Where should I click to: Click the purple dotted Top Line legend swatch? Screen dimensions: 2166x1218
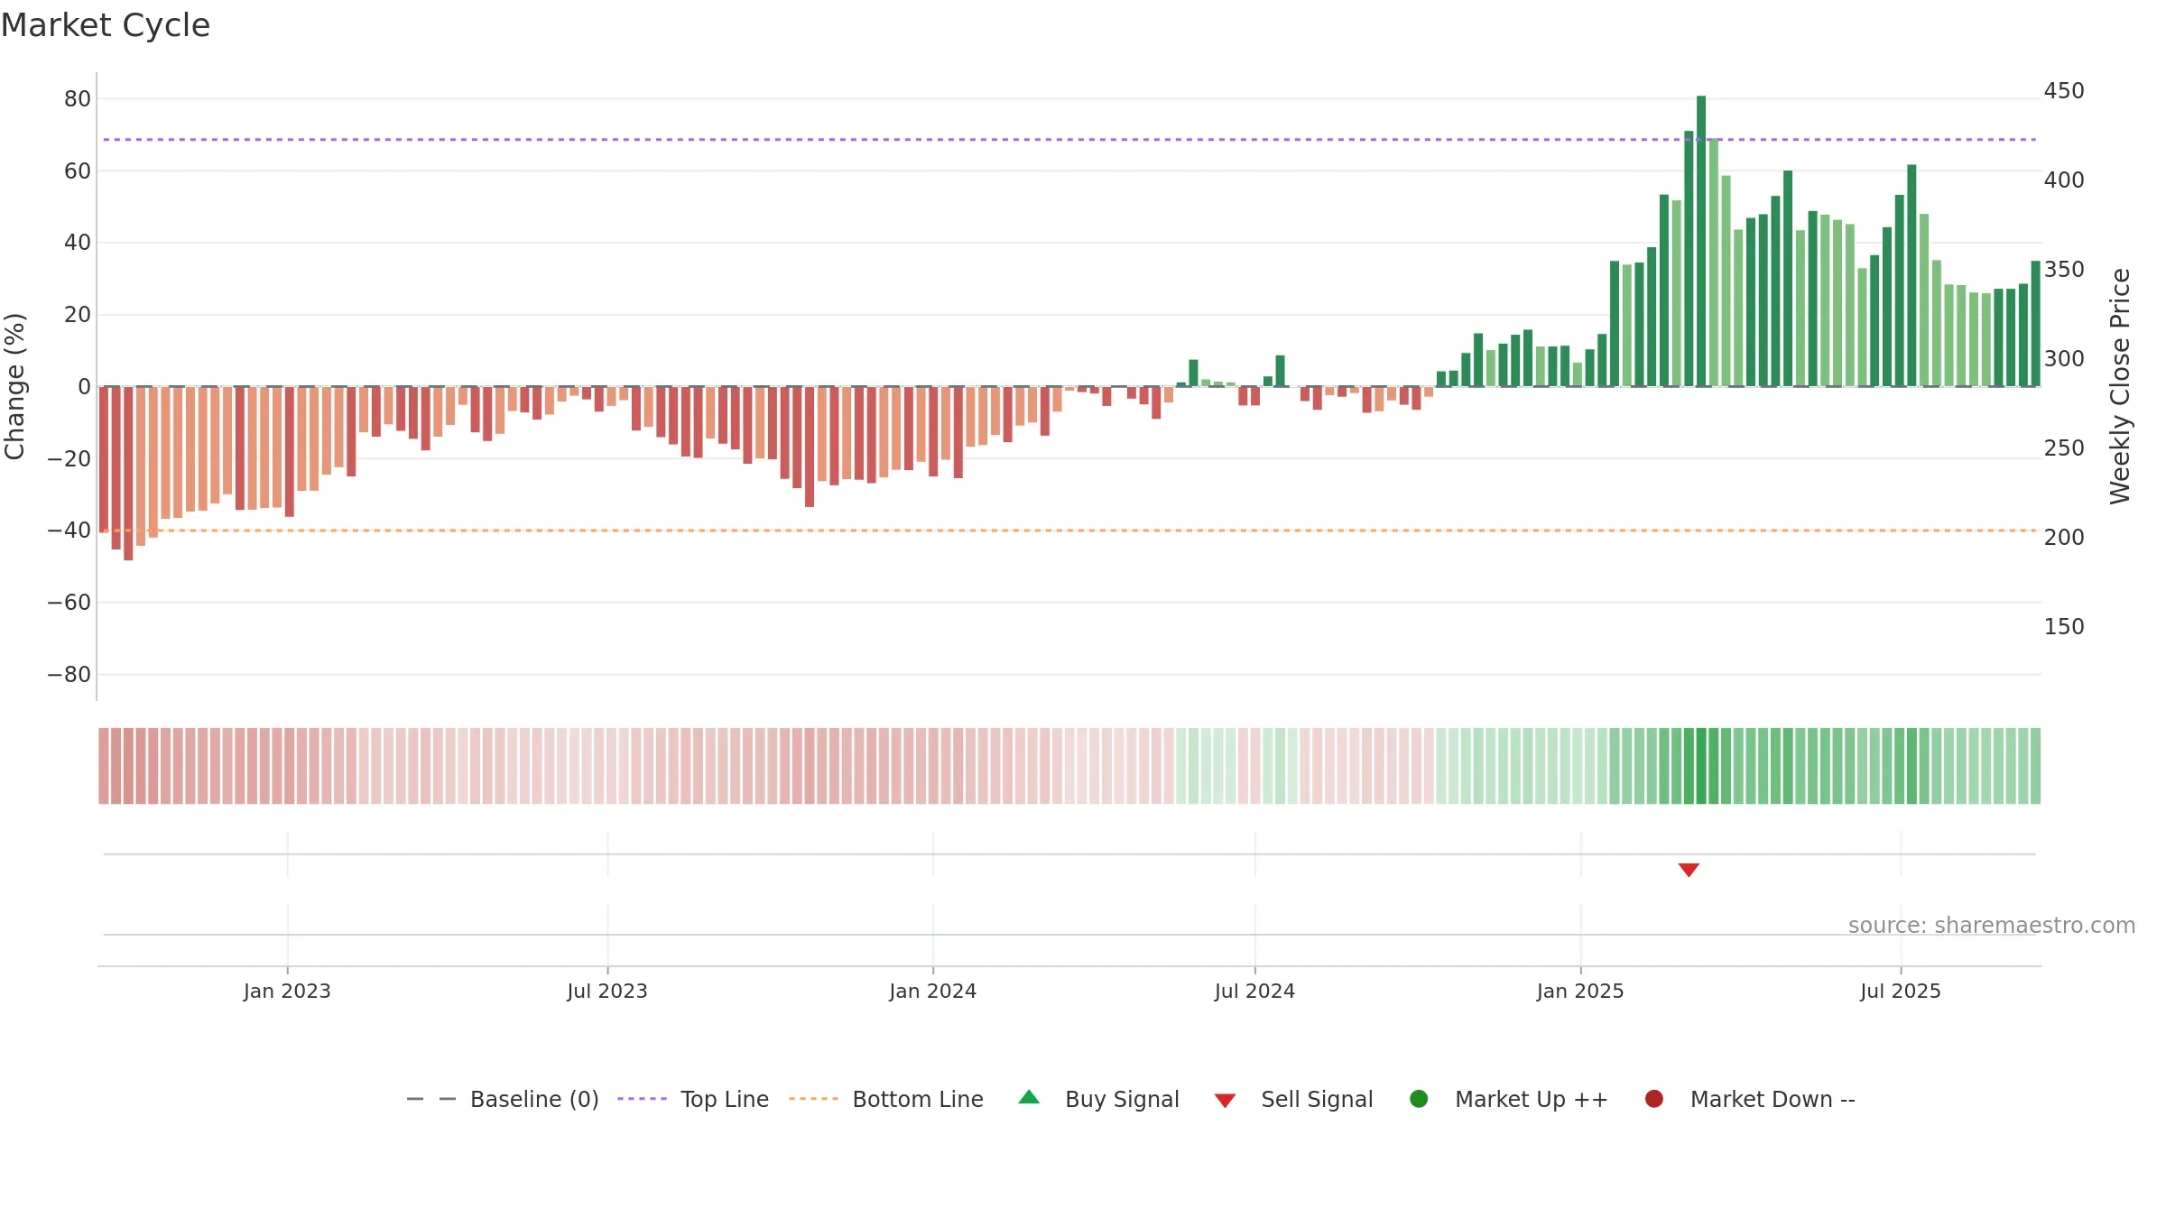coord(642,1099)
